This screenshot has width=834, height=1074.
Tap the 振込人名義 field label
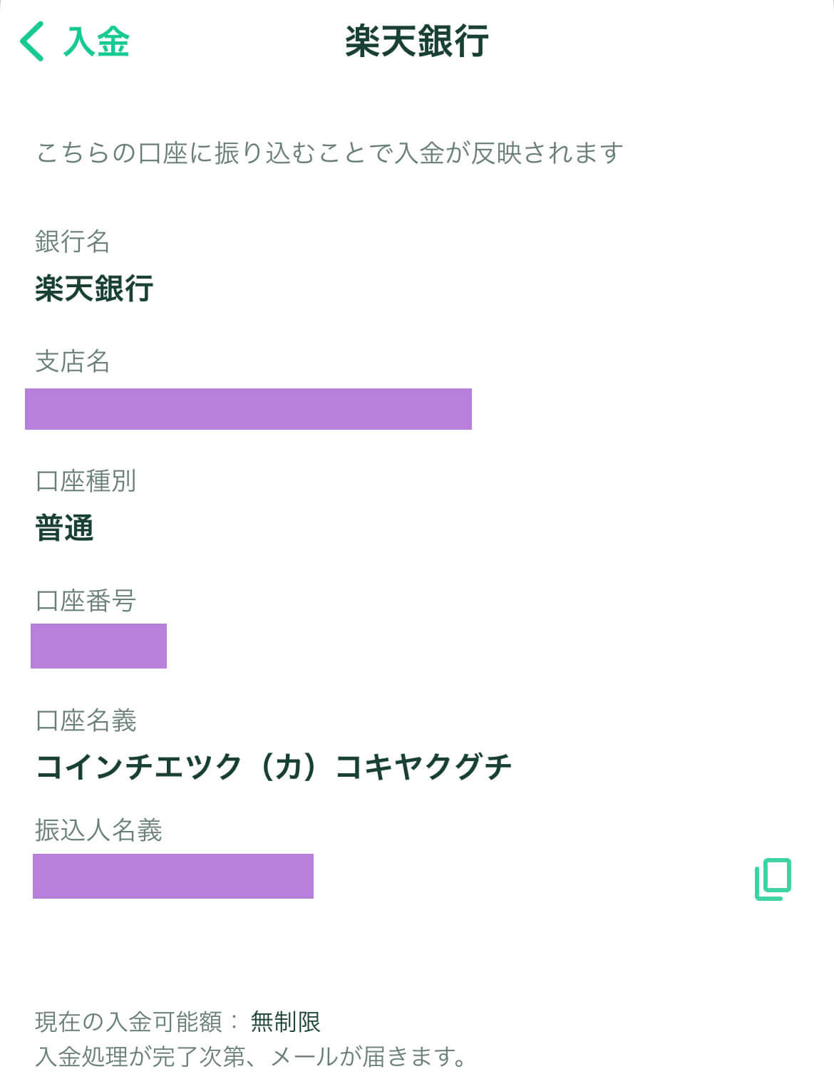pyautogui.click(x=98, y=830)
